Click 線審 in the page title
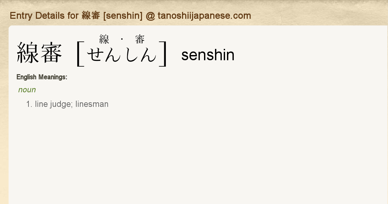Viewport: 388px width, 204px height. tap(91, 16)
